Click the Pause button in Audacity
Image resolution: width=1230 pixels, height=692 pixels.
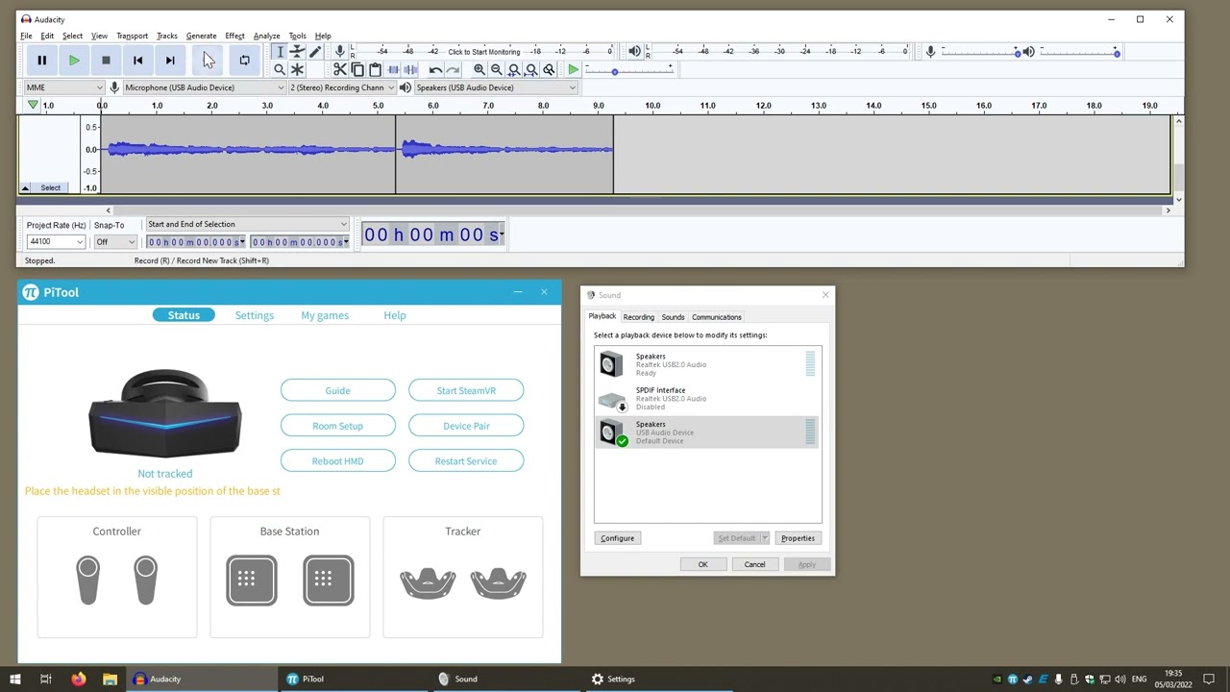[x=41, y=61]
